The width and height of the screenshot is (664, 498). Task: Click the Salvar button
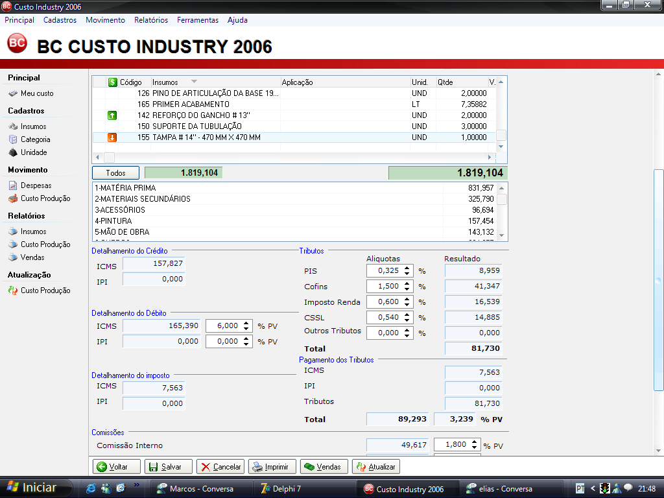169,467
